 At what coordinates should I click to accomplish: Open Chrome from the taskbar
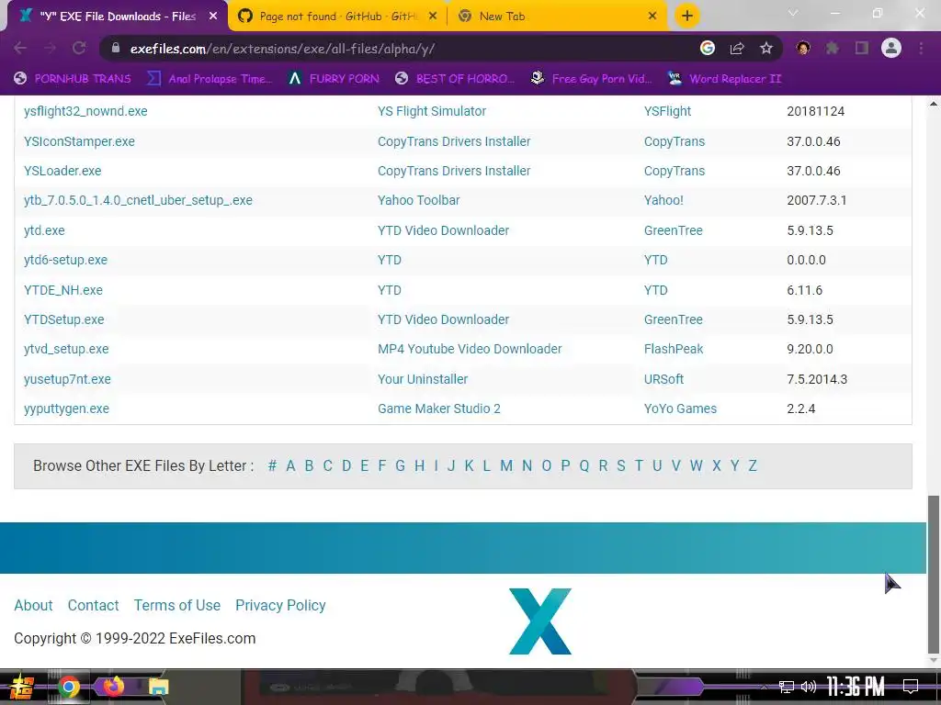[x=69, y=687]
